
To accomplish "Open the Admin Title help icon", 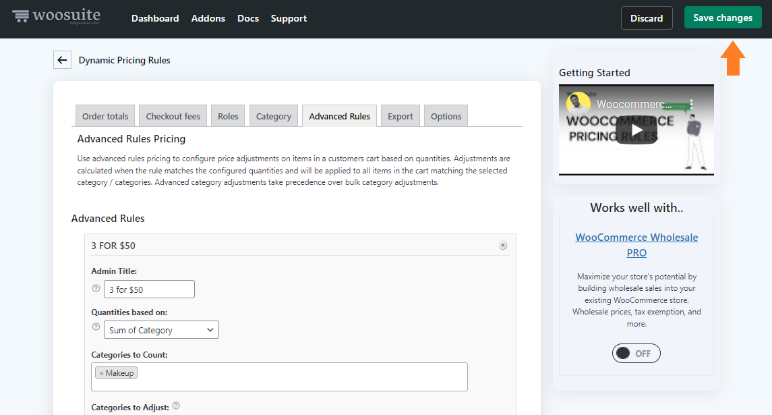I will (96, 288).
